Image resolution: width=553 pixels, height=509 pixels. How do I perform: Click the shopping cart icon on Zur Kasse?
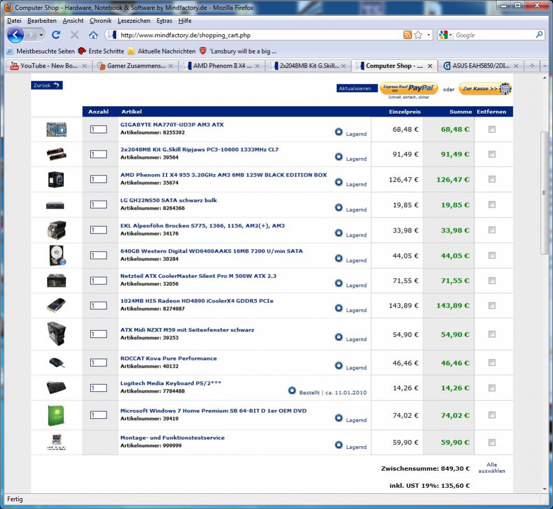tap(505, 89)
